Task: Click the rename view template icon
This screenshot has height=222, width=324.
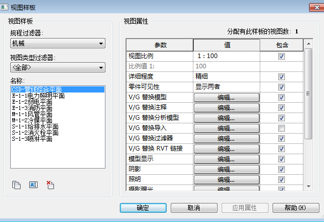Action: [33, 185]
